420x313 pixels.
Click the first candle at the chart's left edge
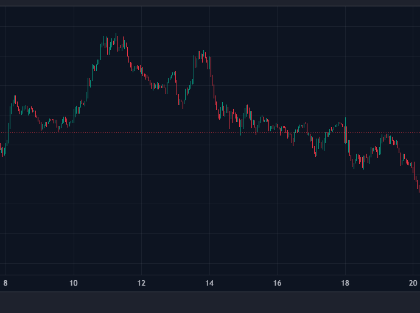click(x=2, y=151)
